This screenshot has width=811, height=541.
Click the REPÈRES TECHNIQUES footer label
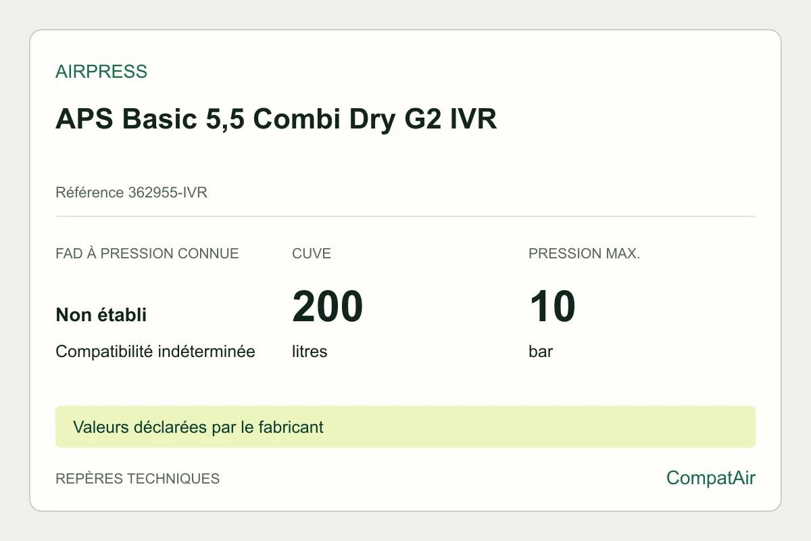pyautogui.click(x=138, y=479)
